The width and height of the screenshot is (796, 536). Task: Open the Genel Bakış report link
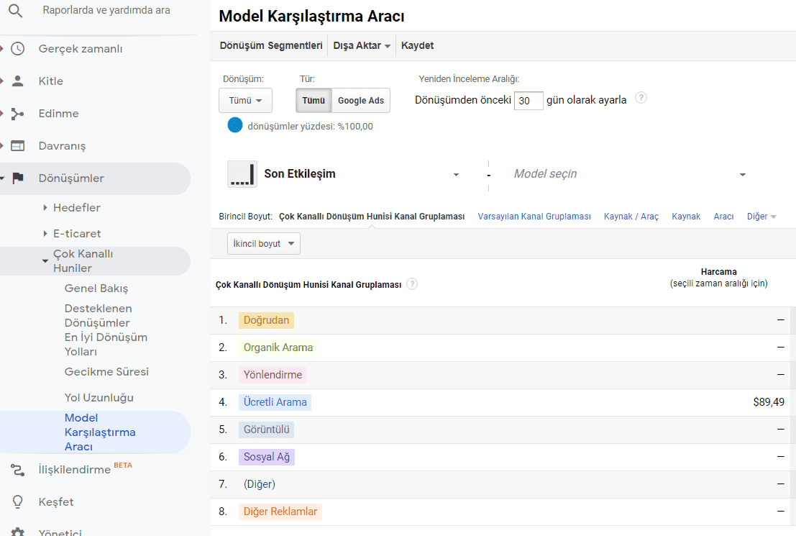pyautogui.click(x=96, y=289)
